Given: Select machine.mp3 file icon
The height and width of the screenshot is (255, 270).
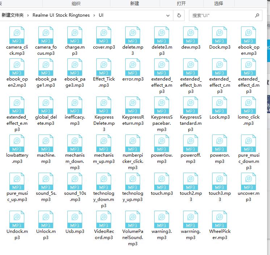Looking at the screenshot, I should pyautogui.click(x=46, y=143).
